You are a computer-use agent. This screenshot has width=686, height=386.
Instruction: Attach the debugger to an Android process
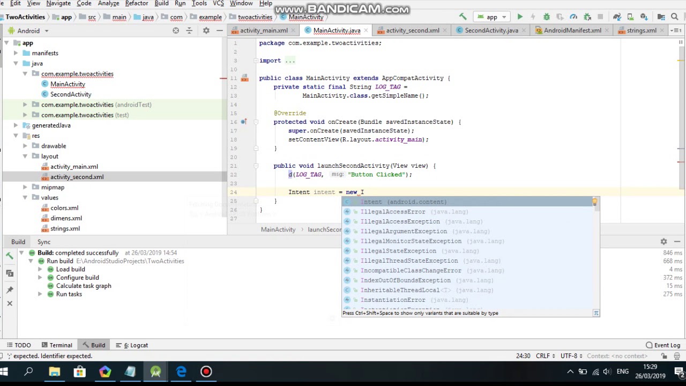coord(587,17)
